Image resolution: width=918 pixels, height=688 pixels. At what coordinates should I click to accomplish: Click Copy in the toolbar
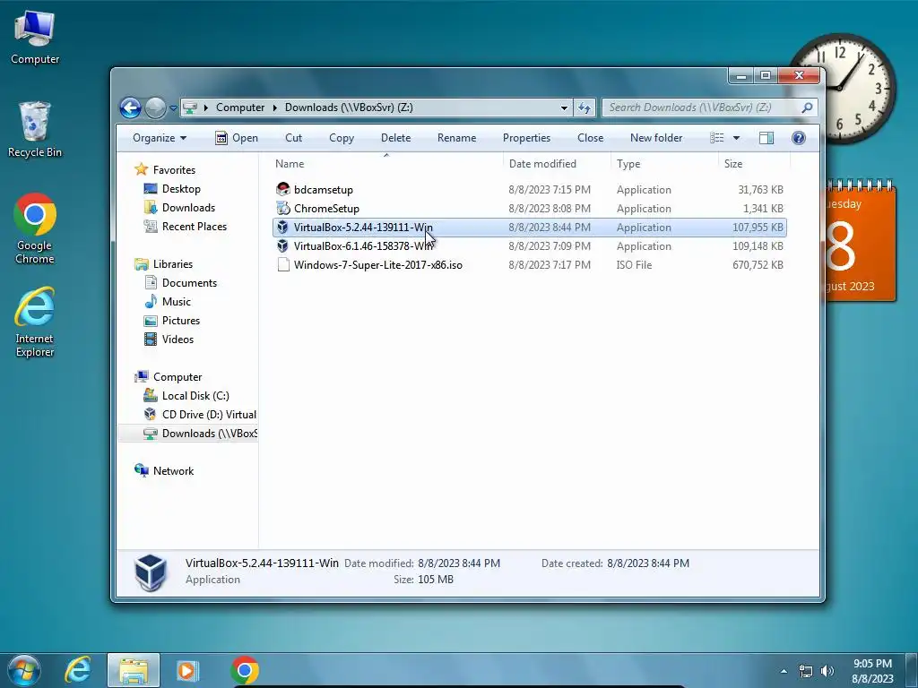342,138
